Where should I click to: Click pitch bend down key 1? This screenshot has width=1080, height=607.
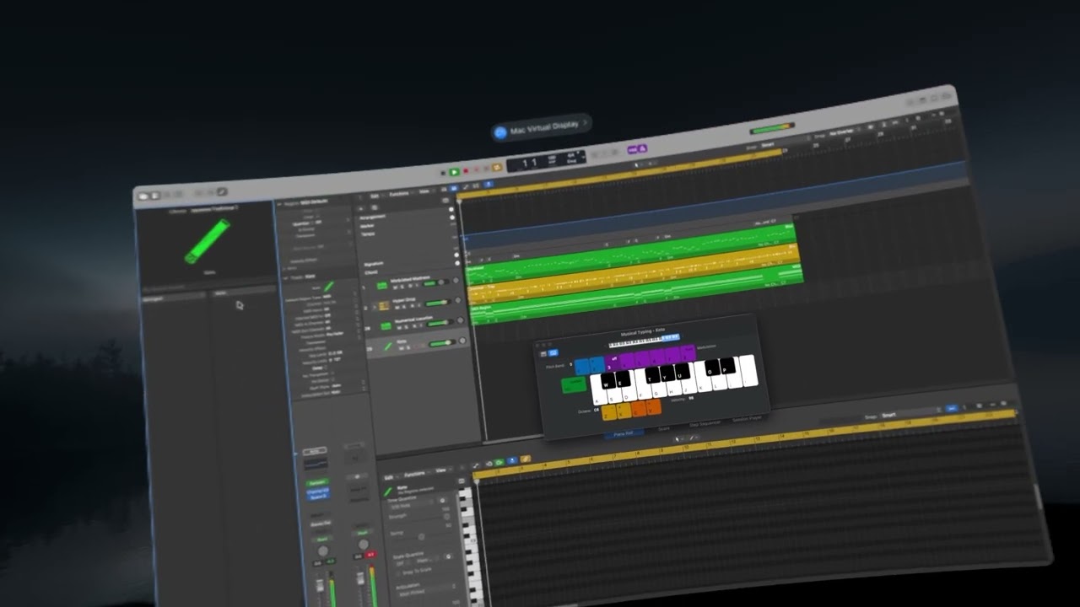click(x=581, y=367)
